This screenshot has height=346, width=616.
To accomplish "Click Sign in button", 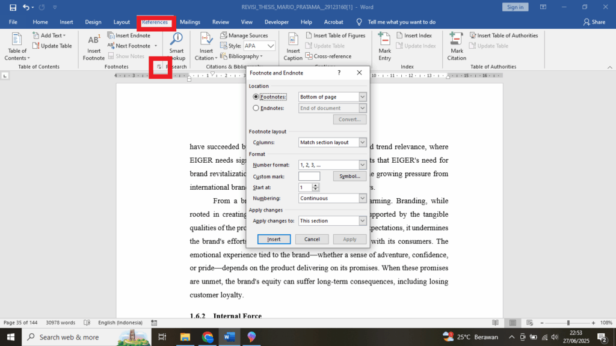I will [x=515, y=7].
